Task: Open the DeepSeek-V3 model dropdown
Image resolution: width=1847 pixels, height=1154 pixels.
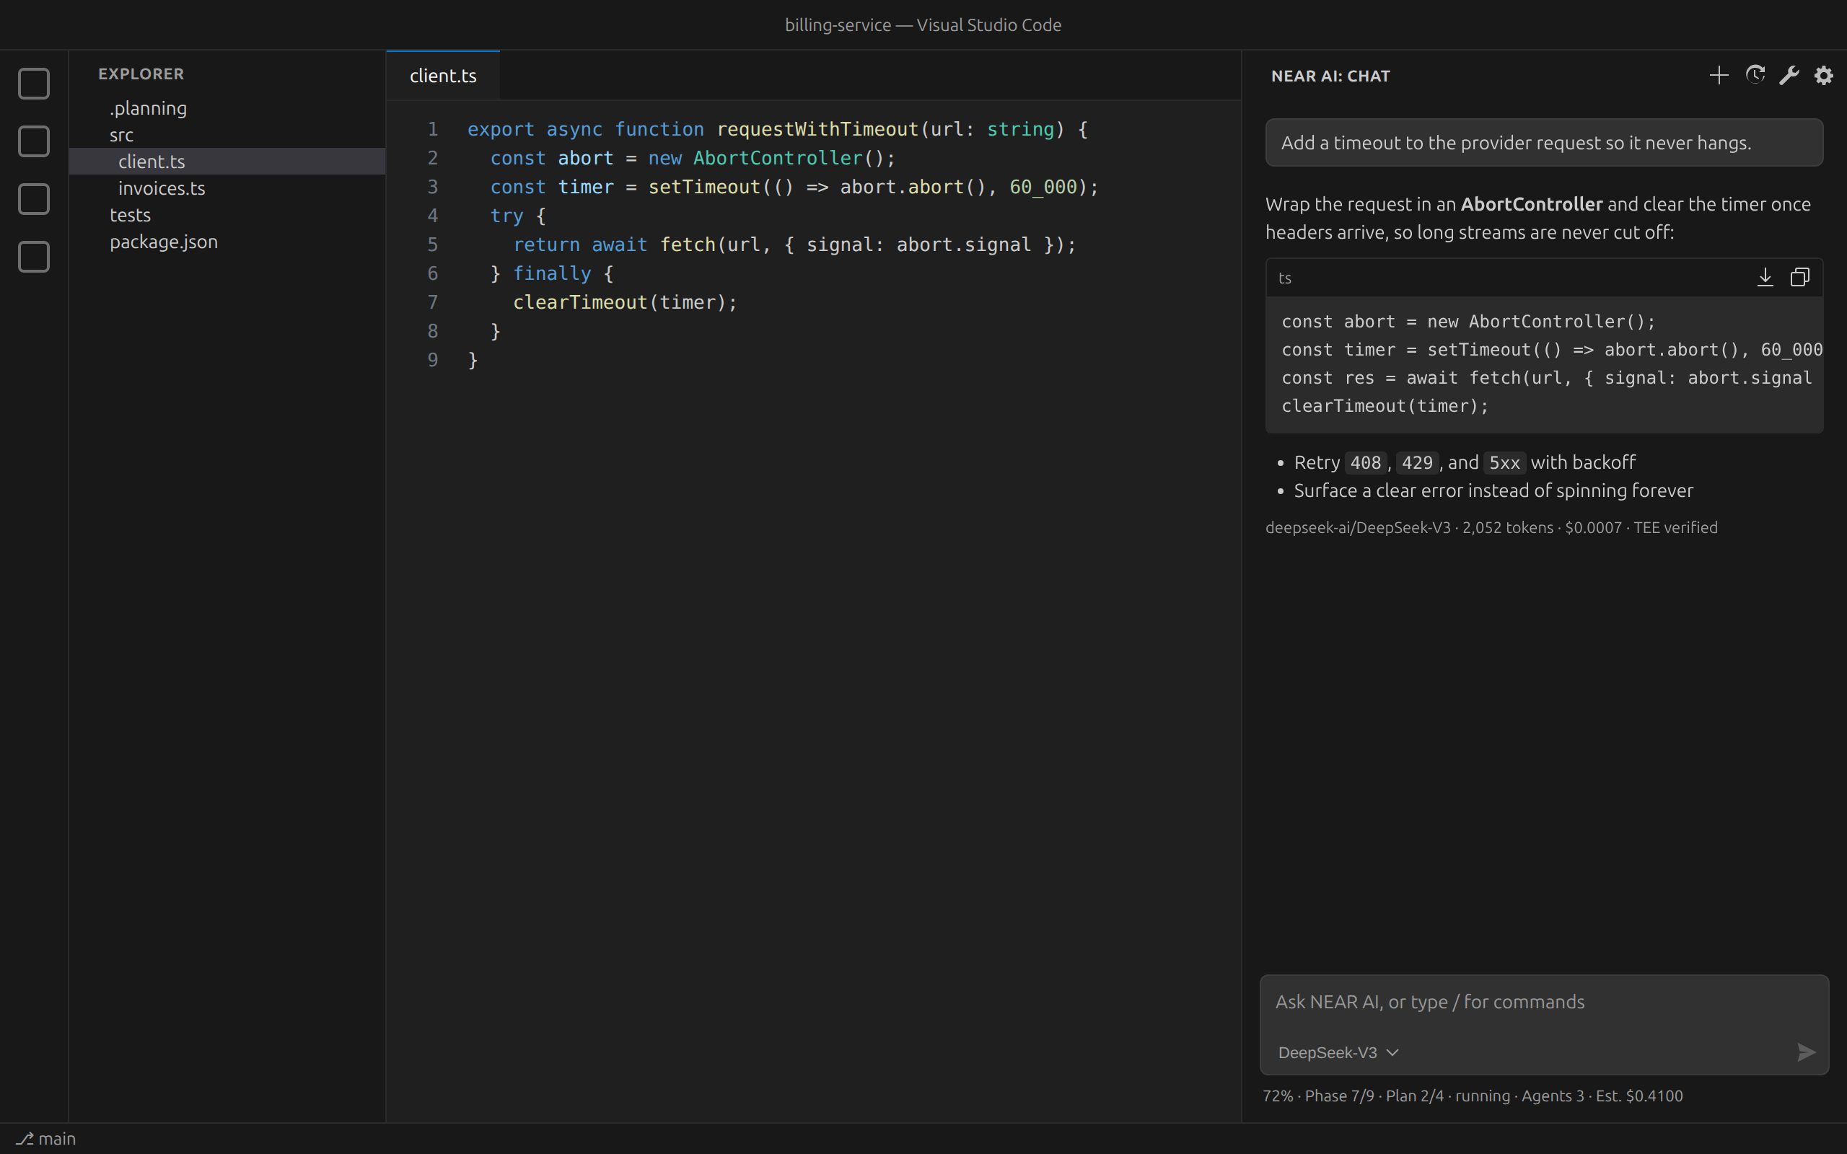Action: pyautogui.click(x=1338, y=1052)
